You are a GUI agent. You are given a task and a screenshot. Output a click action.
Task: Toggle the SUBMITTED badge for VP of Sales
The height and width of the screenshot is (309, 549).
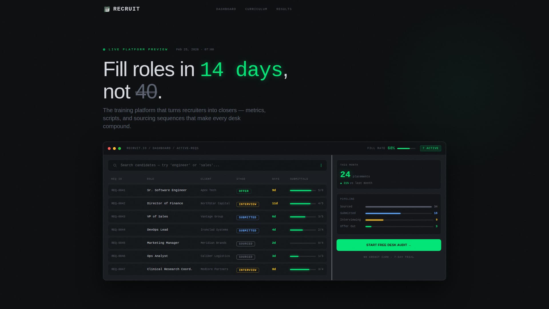click(x=247, y=217)
